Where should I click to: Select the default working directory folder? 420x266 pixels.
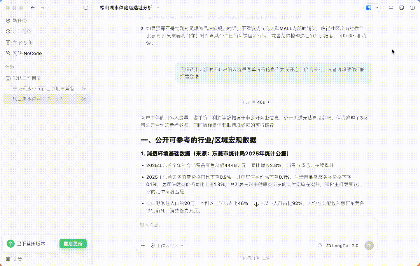click(x=23, y=78)
